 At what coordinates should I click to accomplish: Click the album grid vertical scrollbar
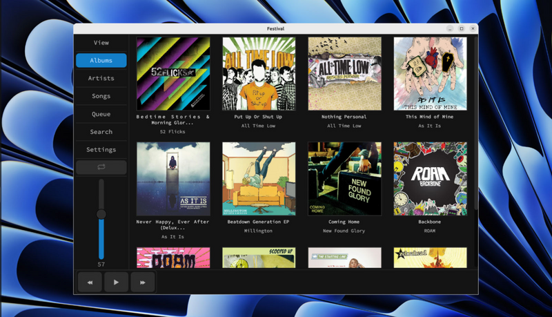476,123
